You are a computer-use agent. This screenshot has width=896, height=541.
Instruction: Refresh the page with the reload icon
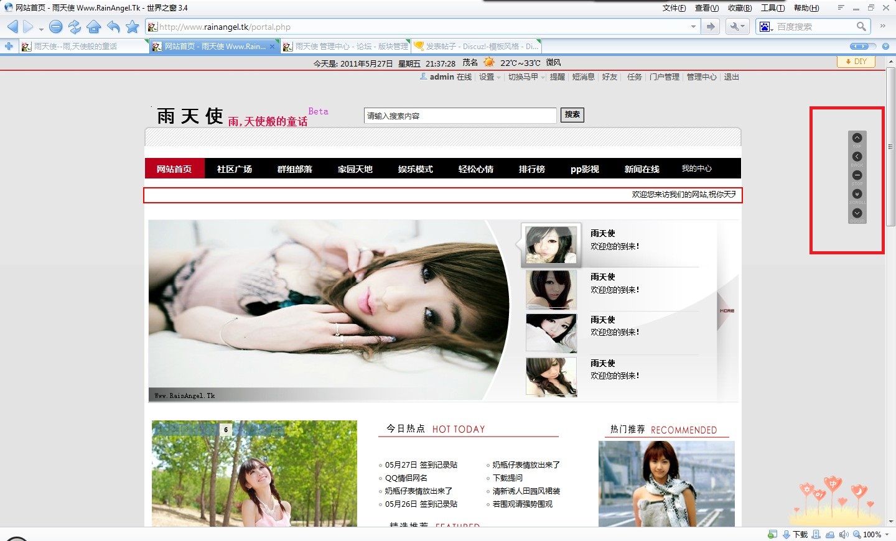(x=75, y=27)
